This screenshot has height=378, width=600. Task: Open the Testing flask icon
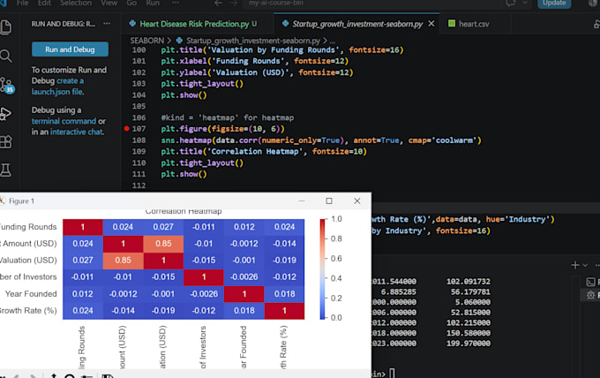(x=5, y=170)
